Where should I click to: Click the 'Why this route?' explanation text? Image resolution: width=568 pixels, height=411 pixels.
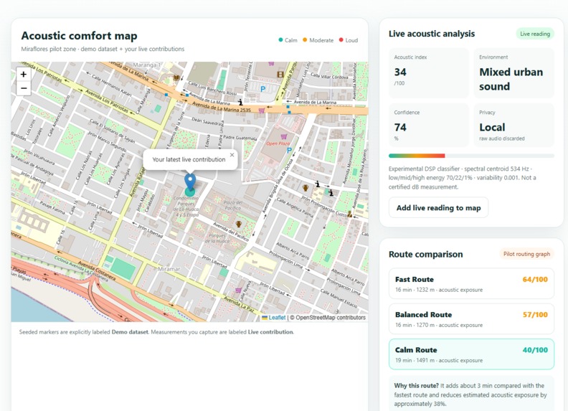tap(470, 395)
